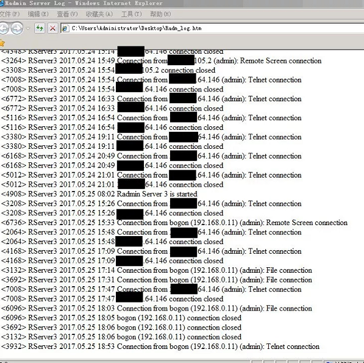Select <3132> 17:14 bogon File connection line
364x363 pixels.
click(157, 270)
